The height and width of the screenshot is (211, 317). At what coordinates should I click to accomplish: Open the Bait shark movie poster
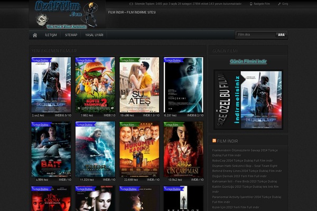coord(51,149)
